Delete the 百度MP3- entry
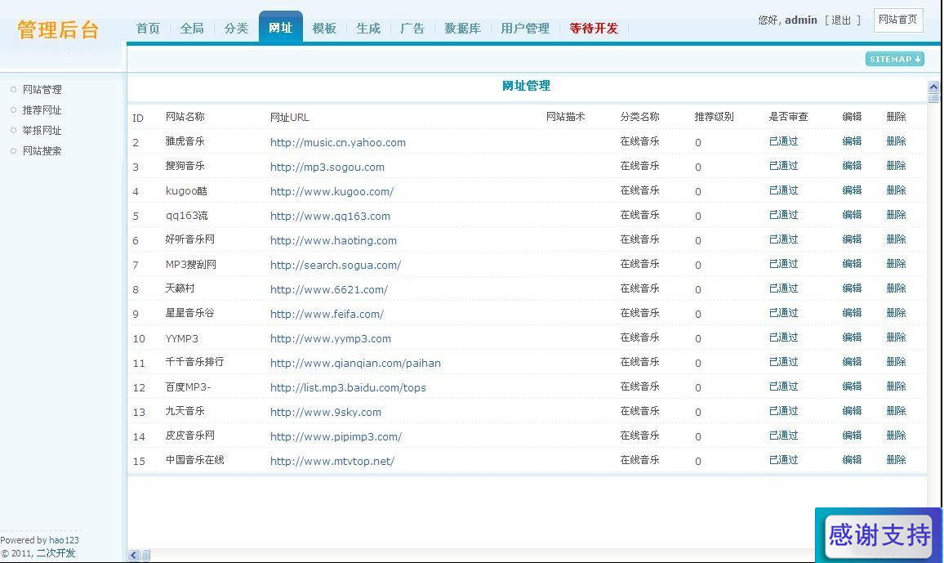 [x=896, y=387]
